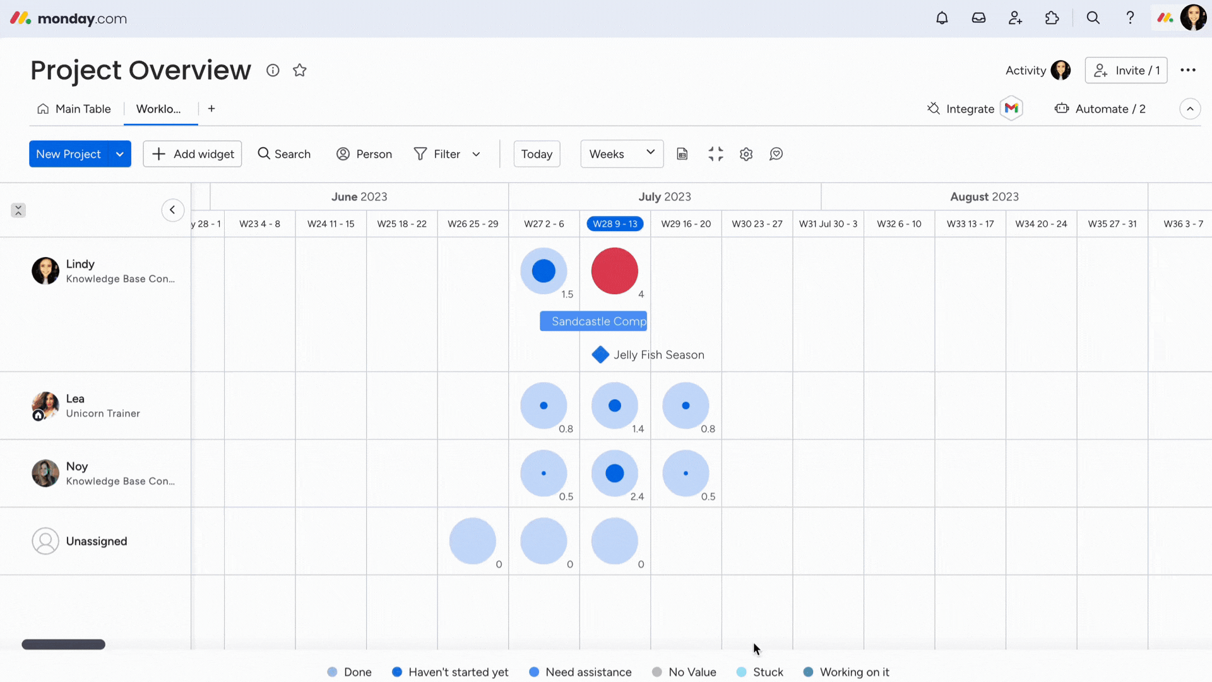The width and height of the screenshot is (1212, 682).
Task: Open notifications bell icon
Action: point(942,18)
